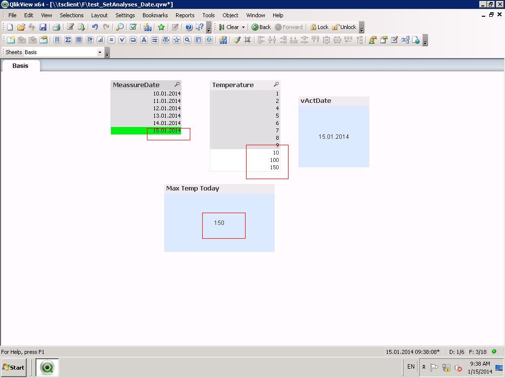Click the Lock selections button
The width and height of the screenshot is (505, 378).
[319, 27]
